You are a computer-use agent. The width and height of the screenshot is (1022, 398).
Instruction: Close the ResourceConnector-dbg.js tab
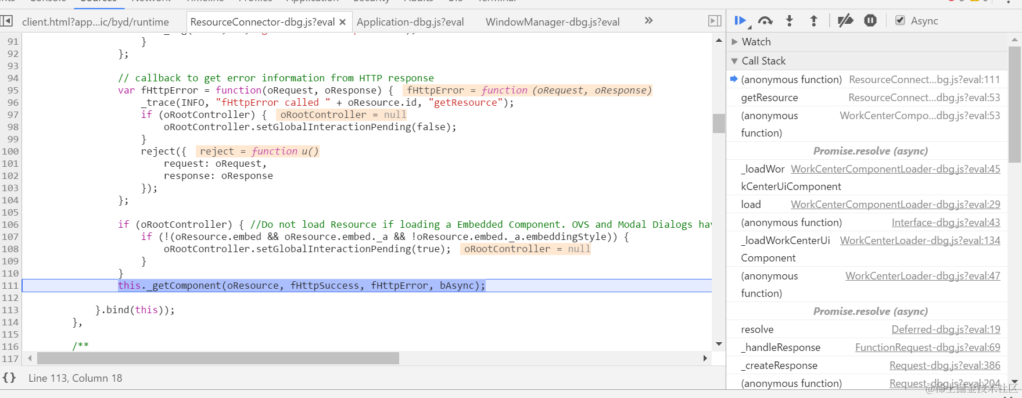pyautogui.click(x=343, y=22)
